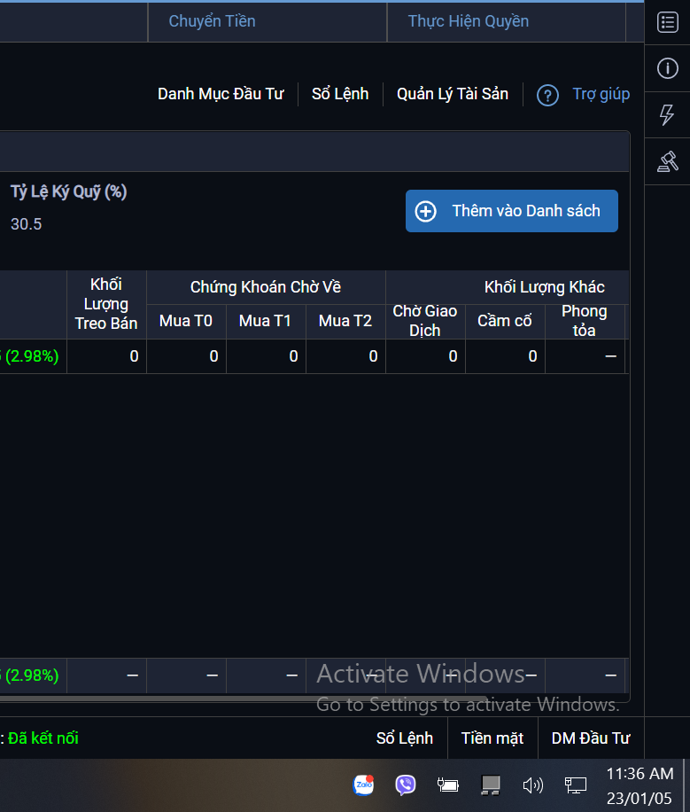This screenshot has width=690, height=812.
Task: Click the green (2.98%) value in the table's bottom total row
Action: [31, 675]
